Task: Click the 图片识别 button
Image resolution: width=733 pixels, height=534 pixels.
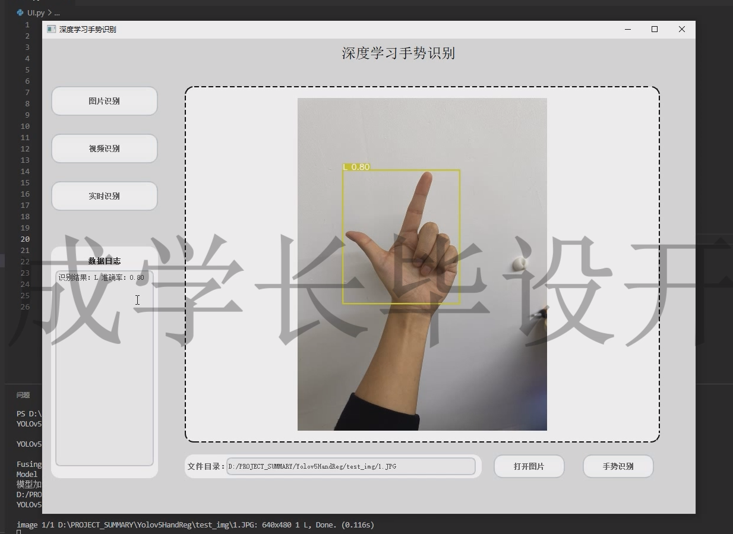Action: (104, 101)
